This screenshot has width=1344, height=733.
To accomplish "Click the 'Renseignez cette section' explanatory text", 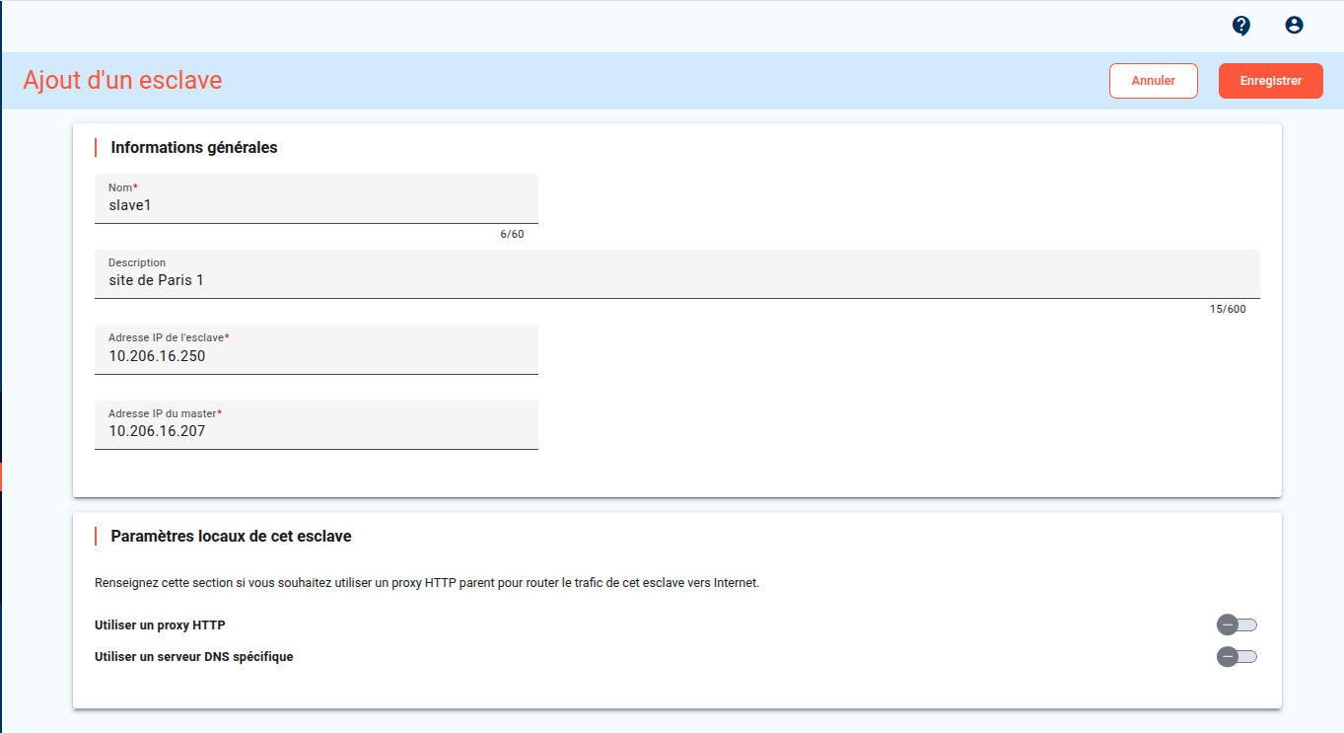I will coord(426,583).
